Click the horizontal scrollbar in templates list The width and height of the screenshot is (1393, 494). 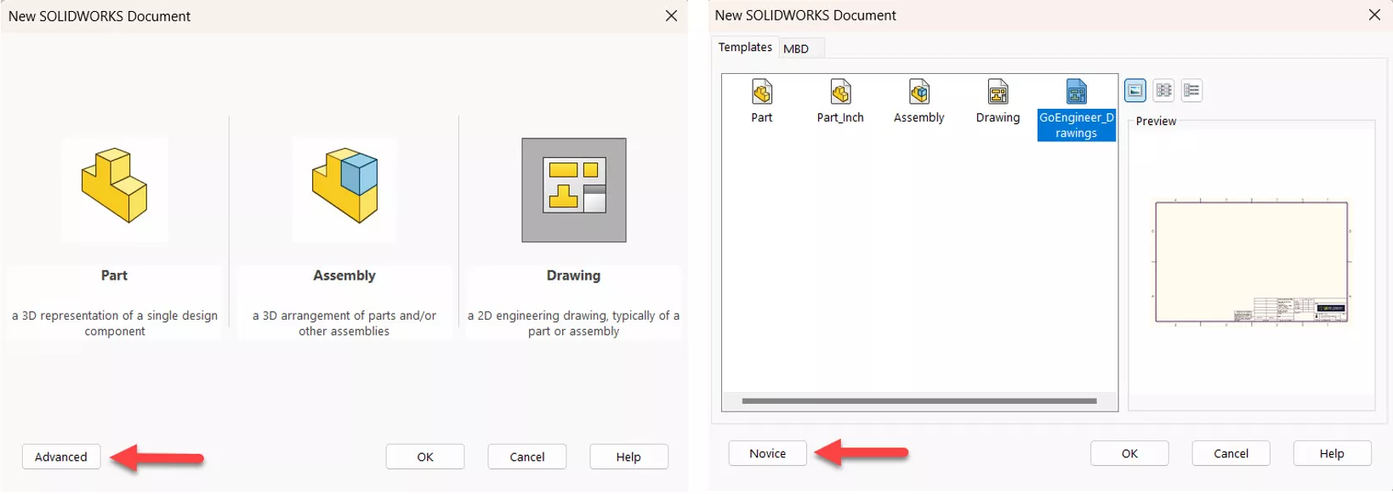(x=919, y=401)
